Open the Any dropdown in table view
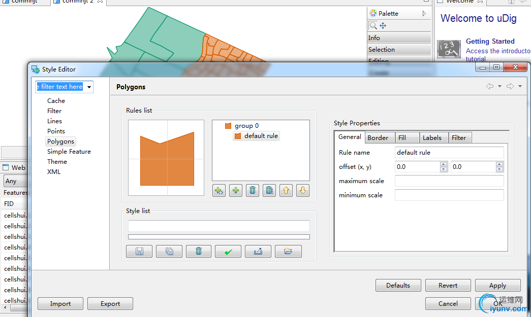The image size is (531, 317). click(16, 181)
